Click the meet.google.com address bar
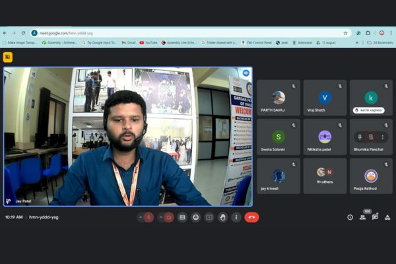 click(x=191, y=33)
